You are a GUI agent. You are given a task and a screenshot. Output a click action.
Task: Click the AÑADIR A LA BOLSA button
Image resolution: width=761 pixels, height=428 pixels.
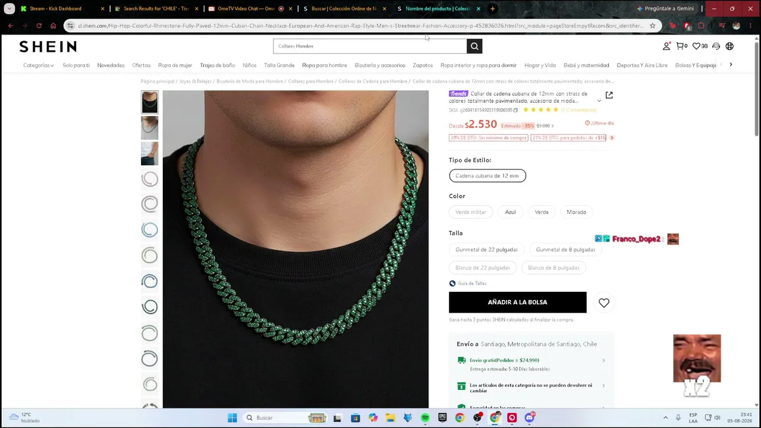pos(517,303)
